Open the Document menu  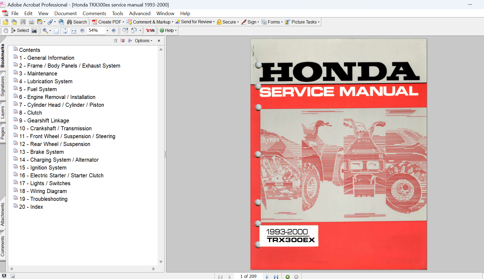coord(65,13)
